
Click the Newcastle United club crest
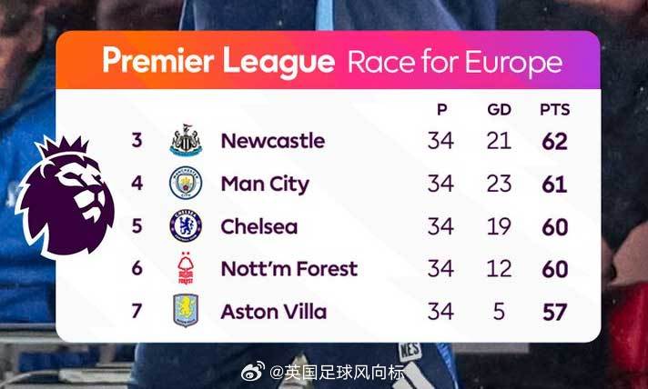pos(186,140)
